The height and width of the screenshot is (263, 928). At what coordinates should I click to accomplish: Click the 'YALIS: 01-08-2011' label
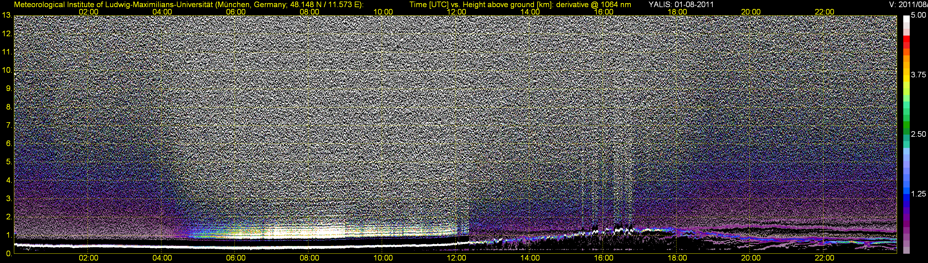[x=681, y=5]
